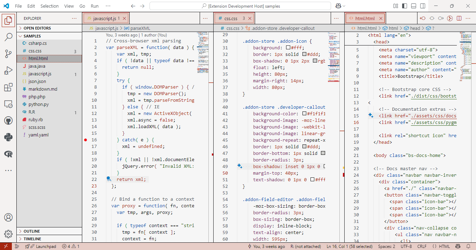Open the Source Control view
This screenshot has width=476, height=250.
click(8, 54)
